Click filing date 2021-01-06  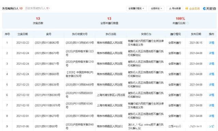click(23, 127)
